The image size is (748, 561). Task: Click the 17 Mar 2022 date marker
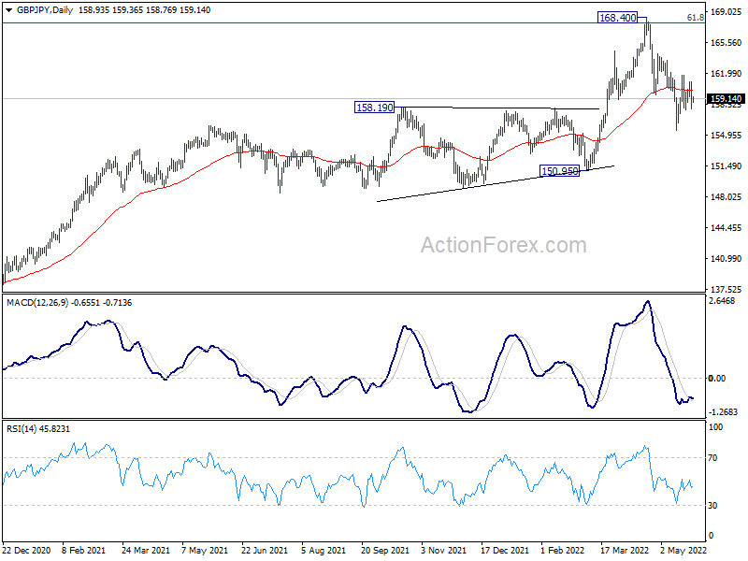click(x=625, y=550)
